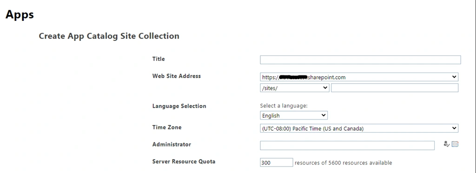Select the Server Resource Quota field showing 300
This screenshot has width=476, height=173.
(277, 162)
